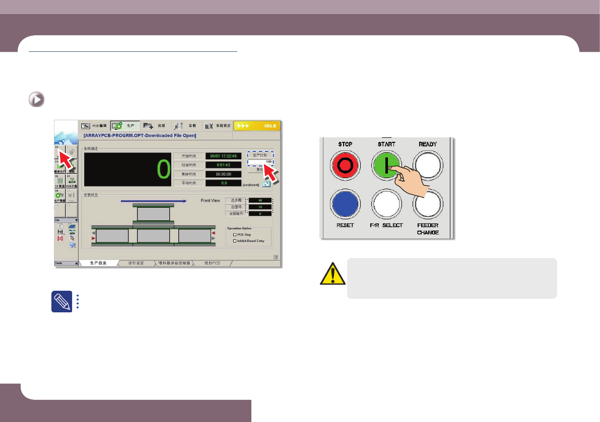
Task: Click the 总步骤 total steps value 48
Action: point(260,201)
